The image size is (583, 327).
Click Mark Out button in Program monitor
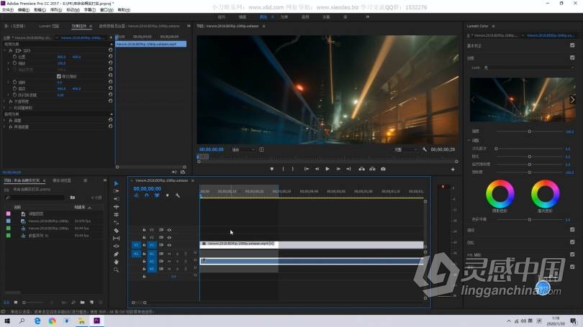[293, 169]
